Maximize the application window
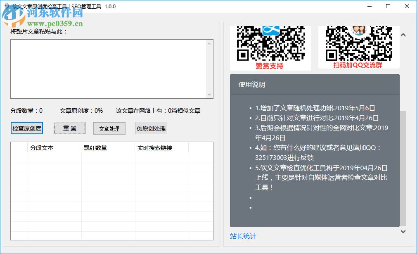 [388, 6]
